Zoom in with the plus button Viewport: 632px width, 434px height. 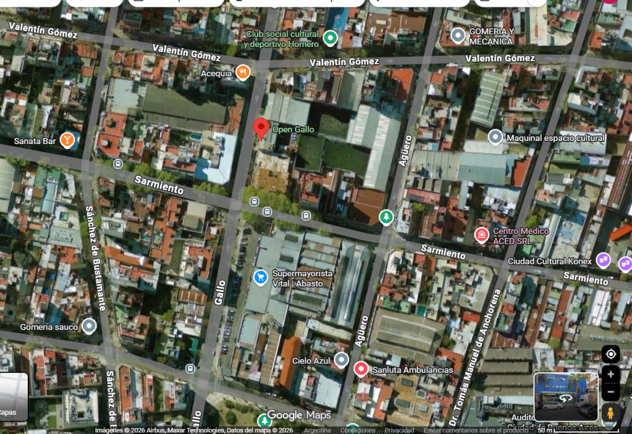(610, 374)
